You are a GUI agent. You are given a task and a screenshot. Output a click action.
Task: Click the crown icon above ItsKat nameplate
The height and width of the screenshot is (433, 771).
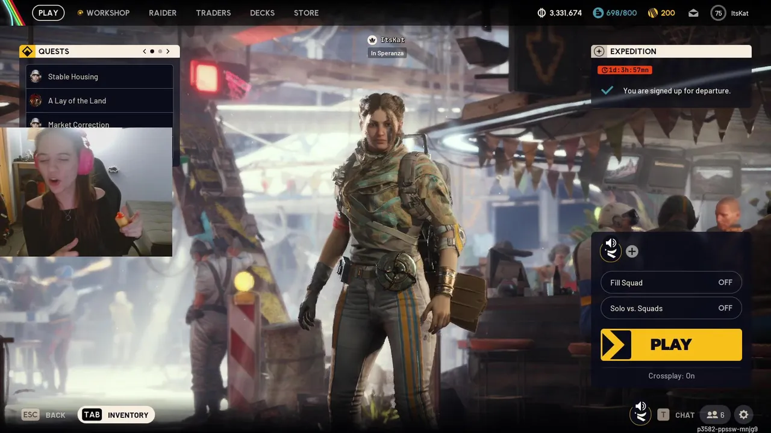tap(372, 40)
